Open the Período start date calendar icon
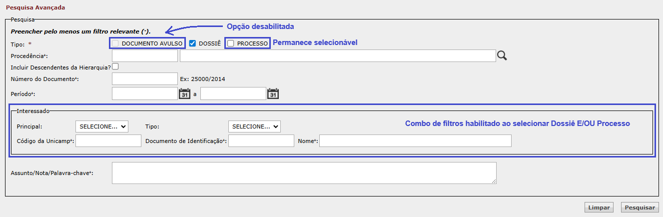663x217 pixels. (x=184, y=93)
